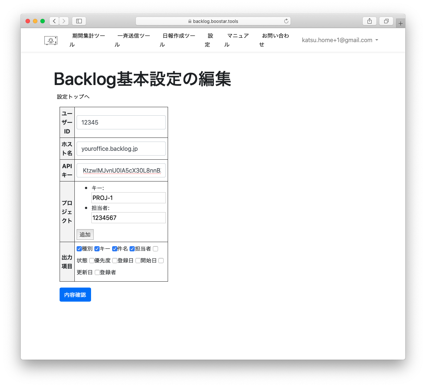This screenshot has width=426, height=387.
Task: Open the Safari share icon
Action: (369, 21)
